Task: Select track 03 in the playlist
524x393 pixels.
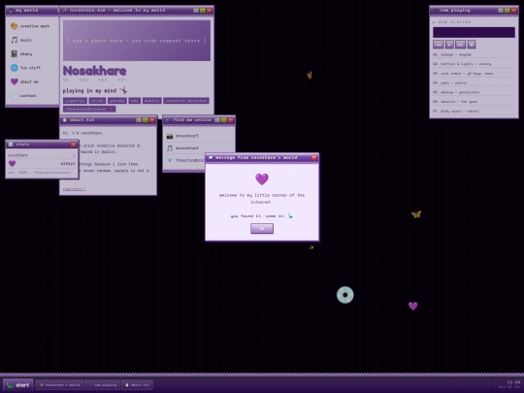Action: point(474,73)
